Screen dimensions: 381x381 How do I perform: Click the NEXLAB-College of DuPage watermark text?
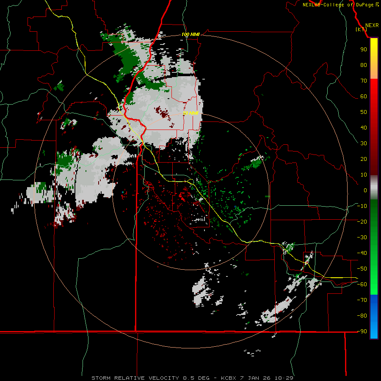point(341,5)
